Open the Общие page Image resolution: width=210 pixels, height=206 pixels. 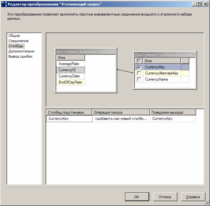pyautogui.click(x=14, y=36)
